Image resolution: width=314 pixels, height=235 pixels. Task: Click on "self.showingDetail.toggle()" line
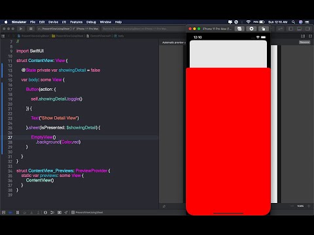pyautogui.click(x=57, y=99)
